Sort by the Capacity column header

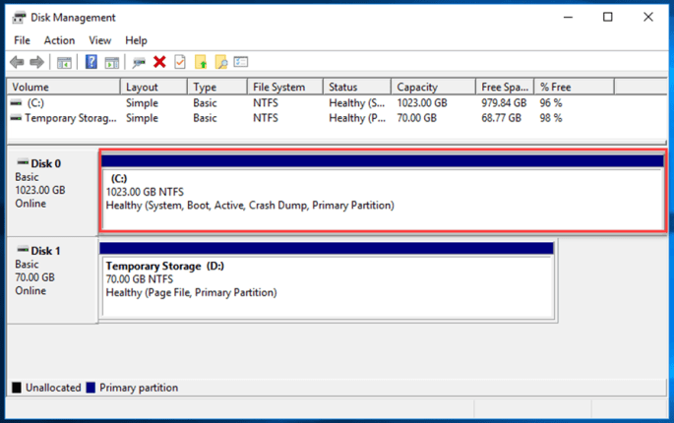coord(418,87)
